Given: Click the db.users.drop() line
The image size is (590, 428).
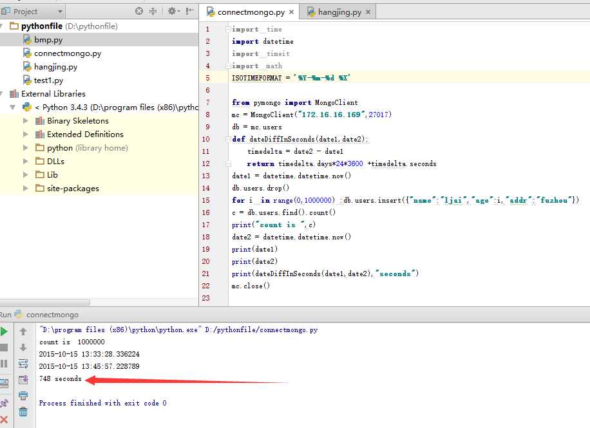Looking at the screenshot, I should click(x=260, y=188).
